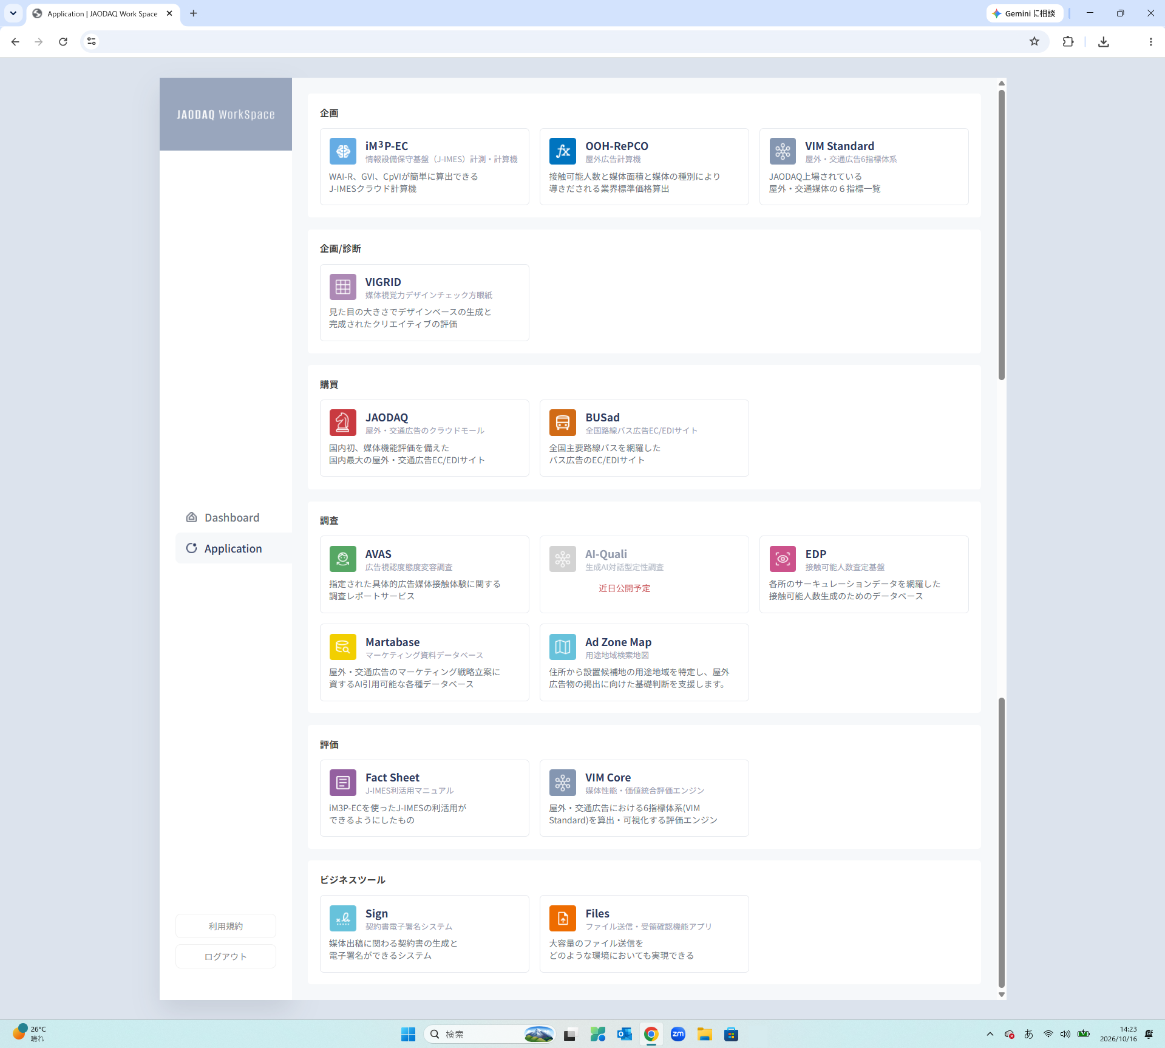Open the JAODAQ title link
This screenshot has height=1048, width=1165.
(x=387, y=418)
